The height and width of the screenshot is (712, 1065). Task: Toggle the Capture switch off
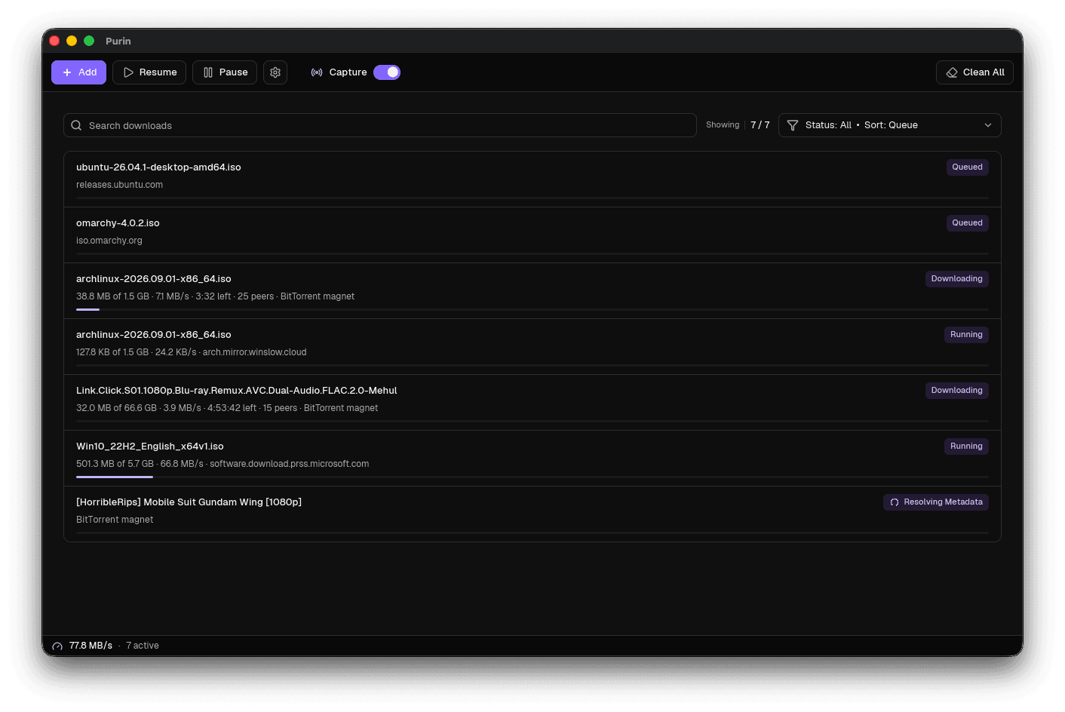tap(387, 72)
